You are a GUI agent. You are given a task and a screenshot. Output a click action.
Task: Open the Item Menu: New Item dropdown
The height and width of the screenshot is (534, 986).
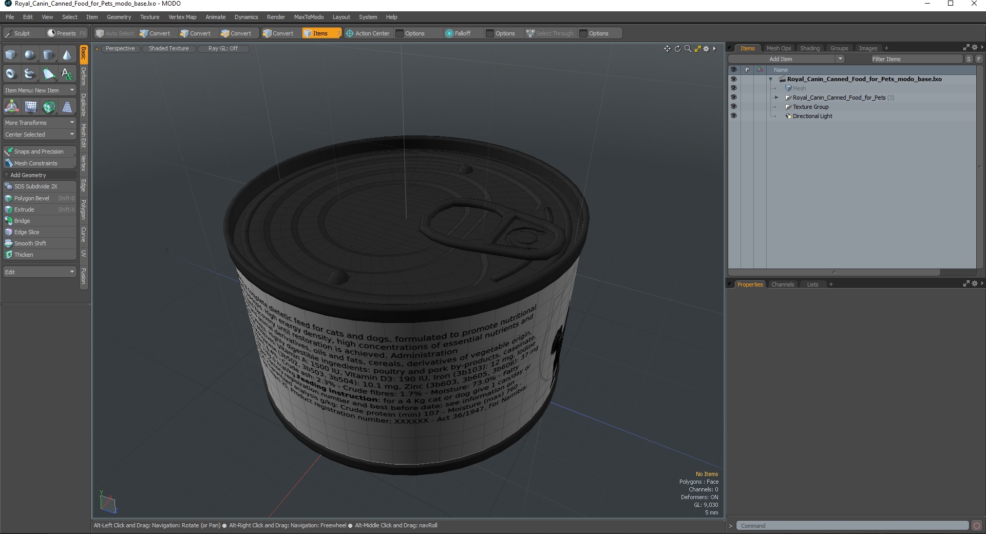pyautogui.click(x=40, y=90)
